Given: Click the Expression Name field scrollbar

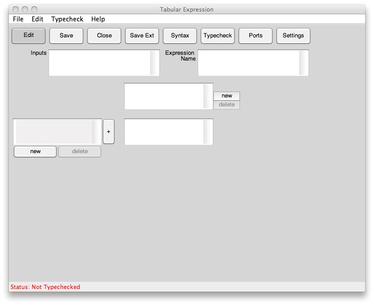Looking at the screenshot, I should point(304,63).
